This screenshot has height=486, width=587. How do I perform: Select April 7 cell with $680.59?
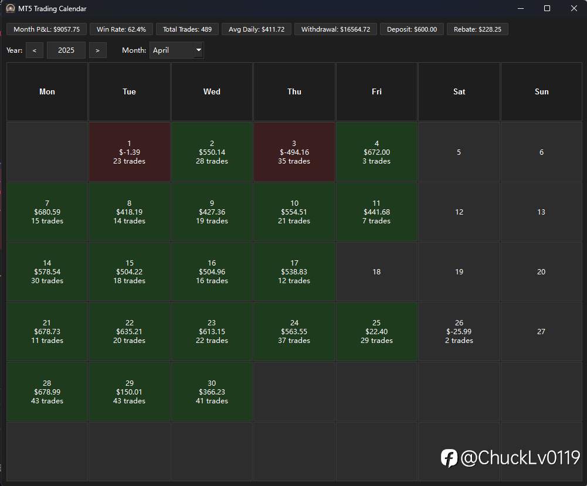47,212
